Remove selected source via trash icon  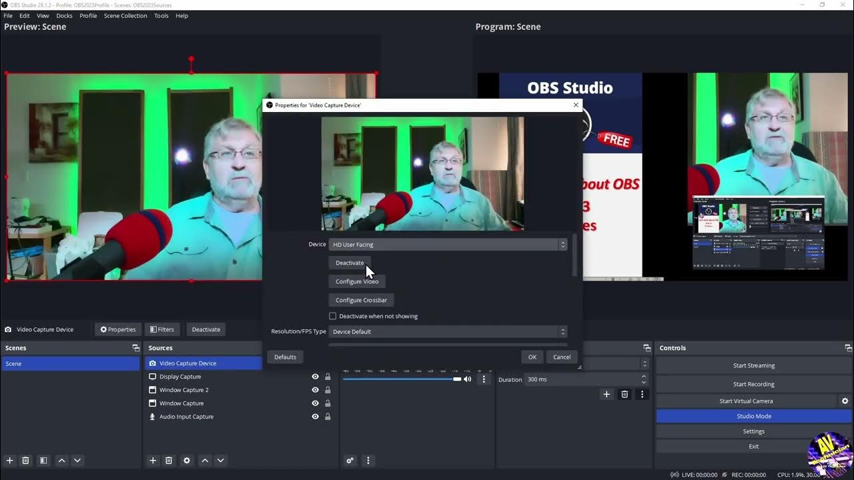[x=169, y=460]
